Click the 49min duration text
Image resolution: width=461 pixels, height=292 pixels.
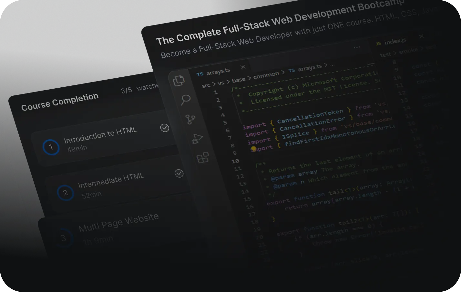tap(77, 148)
